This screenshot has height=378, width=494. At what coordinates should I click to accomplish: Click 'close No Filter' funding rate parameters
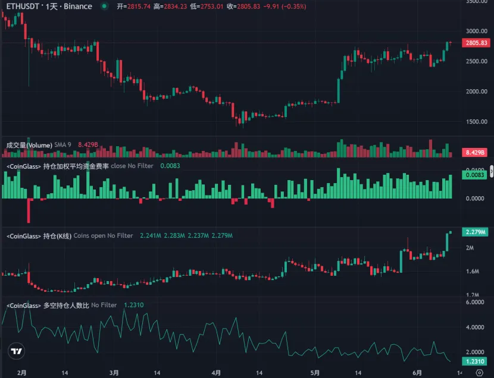pyautogui.click(x=132, y=166)
